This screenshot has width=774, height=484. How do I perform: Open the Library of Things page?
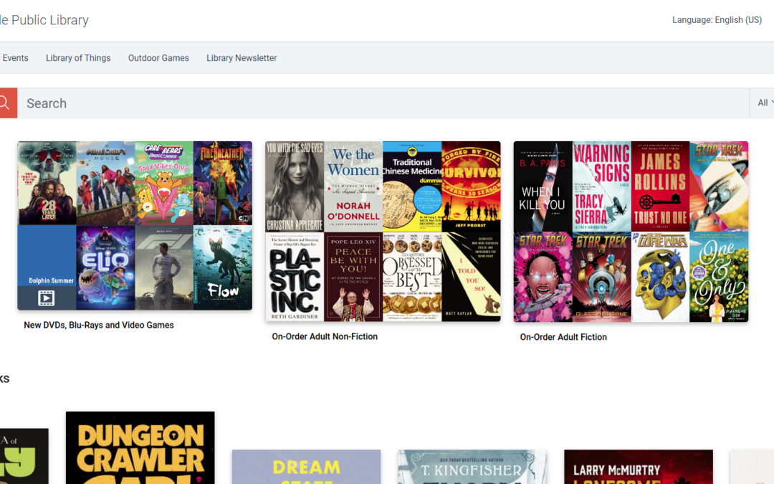[78, 57]
